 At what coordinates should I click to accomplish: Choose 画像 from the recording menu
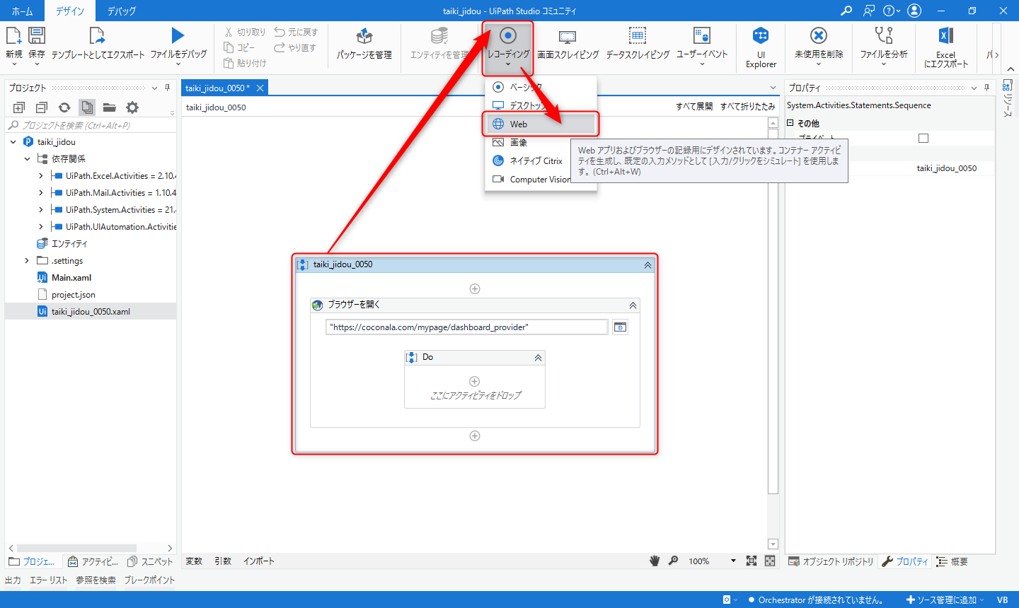(541, 142)
